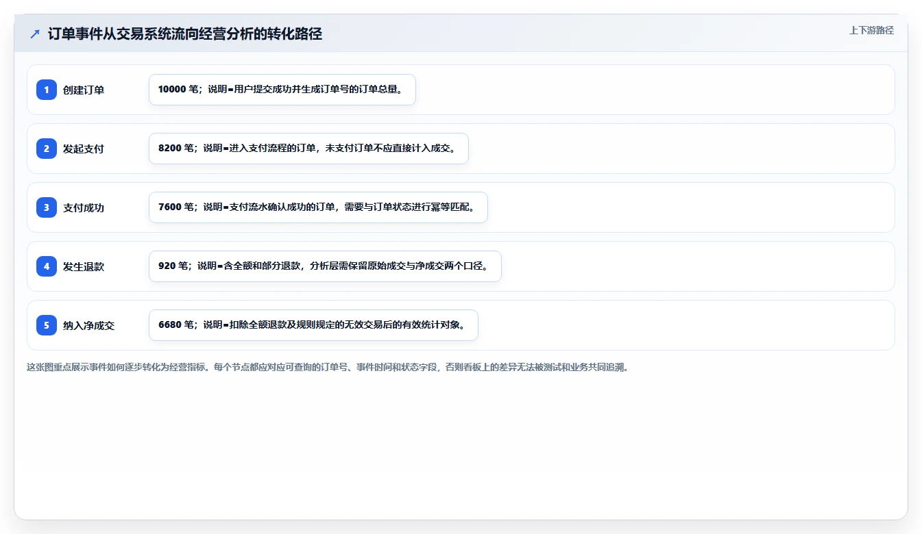Click the 发起支付 step label
922x534 pixels.
pyautogui.click(x=84, y=149)
